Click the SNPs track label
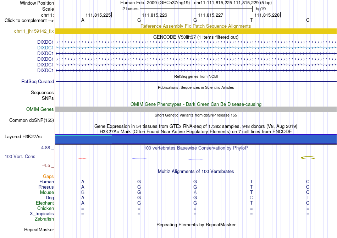The image size is (337, 238). [x=48, y=98]
